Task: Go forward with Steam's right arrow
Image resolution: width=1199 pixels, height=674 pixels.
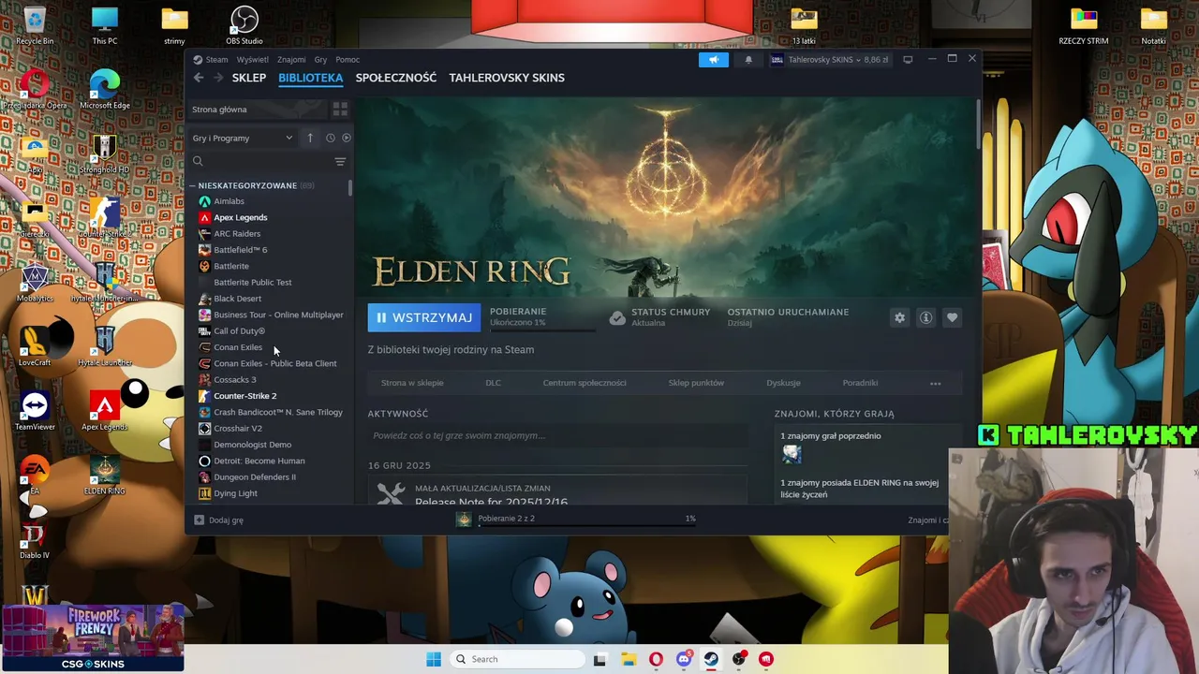Action: coord(217,78)
